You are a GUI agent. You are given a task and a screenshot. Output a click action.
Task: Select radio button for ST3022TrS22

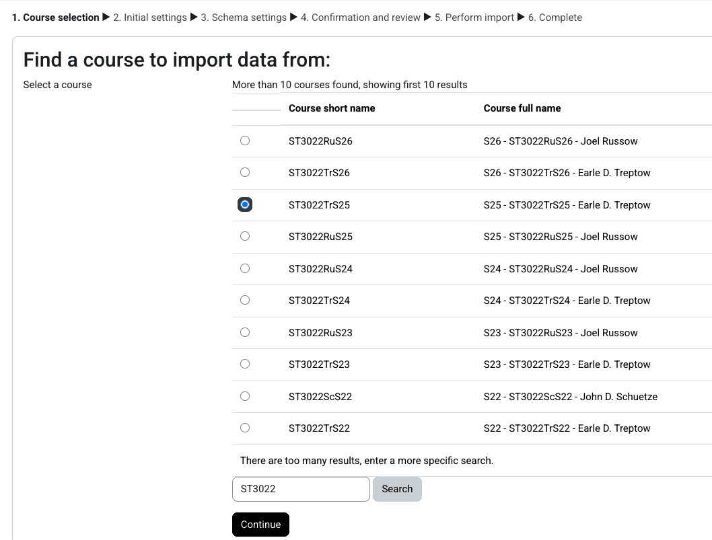click(245, 428)
